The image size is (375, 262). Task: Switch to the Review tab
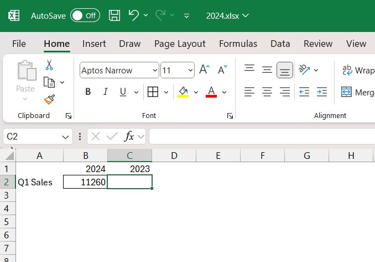pos(318,44)
